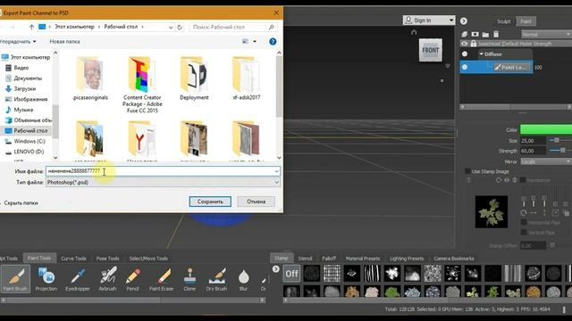
Task: Open the Mirror dropdown
Action: pos(546,161)
